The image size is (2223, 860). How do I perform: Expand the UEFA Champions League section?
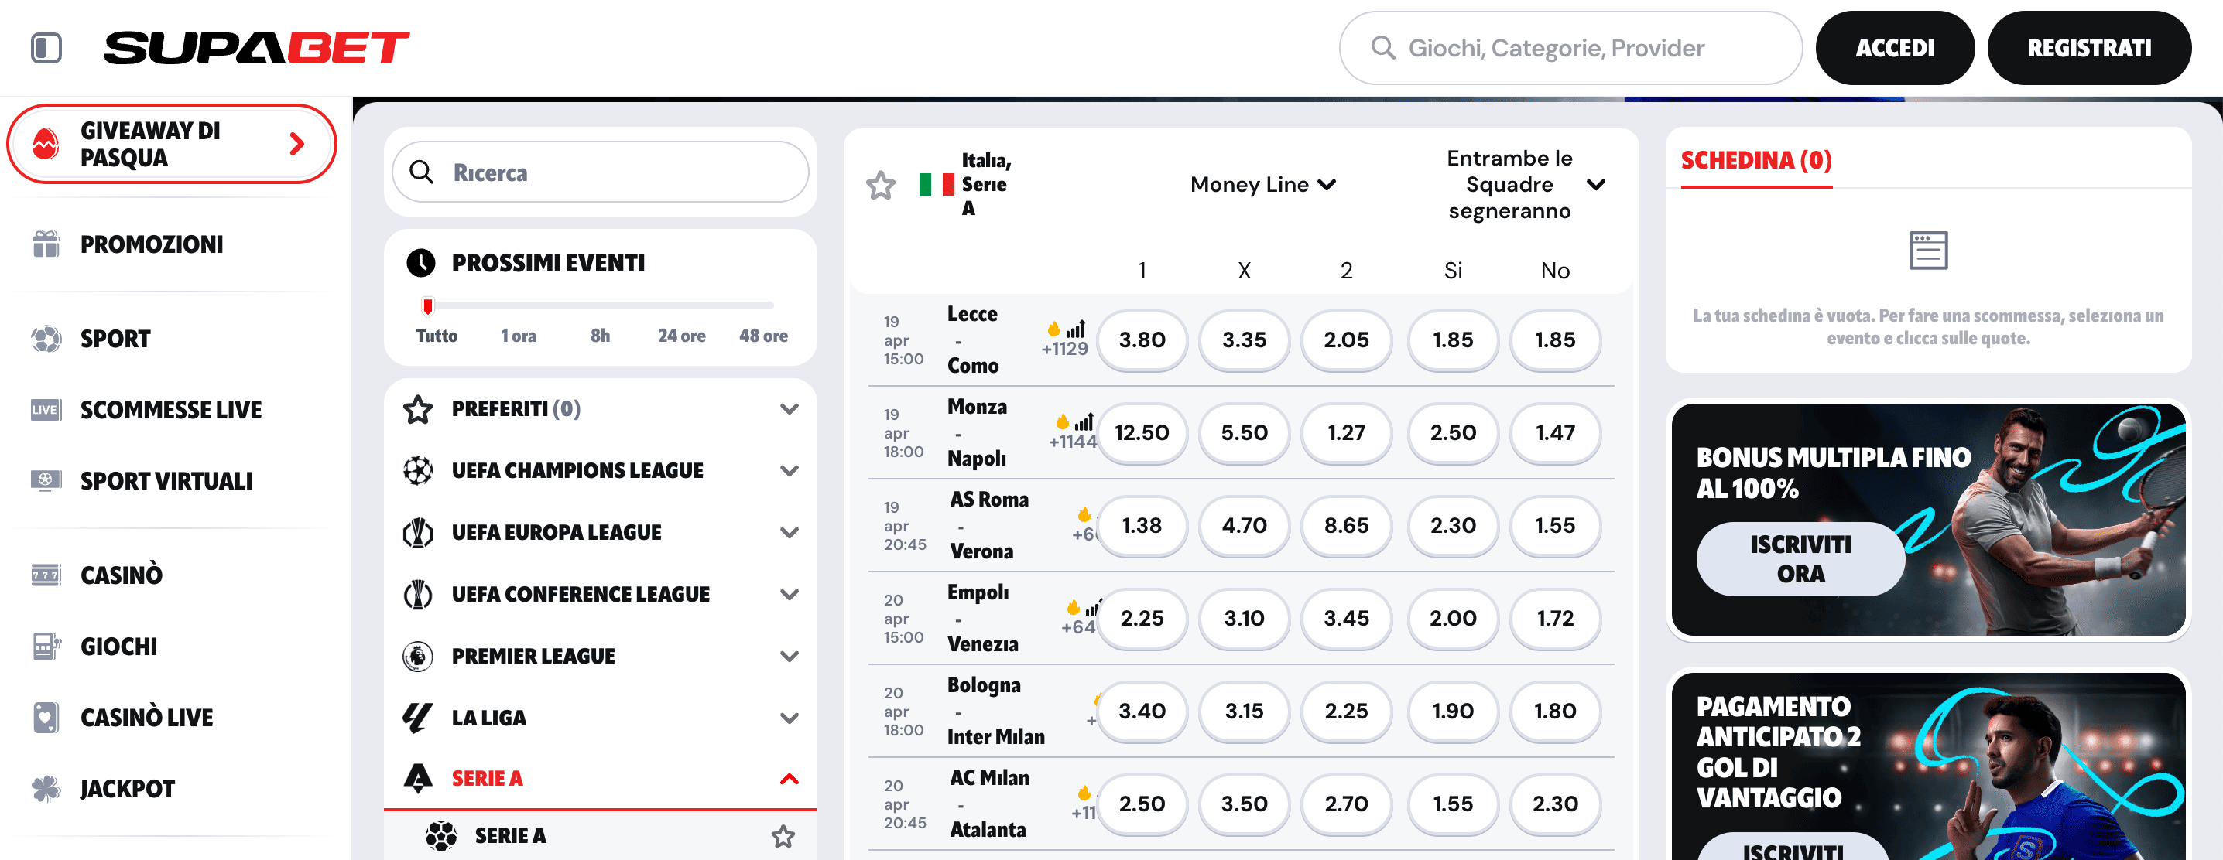click(x=788, y=470)
